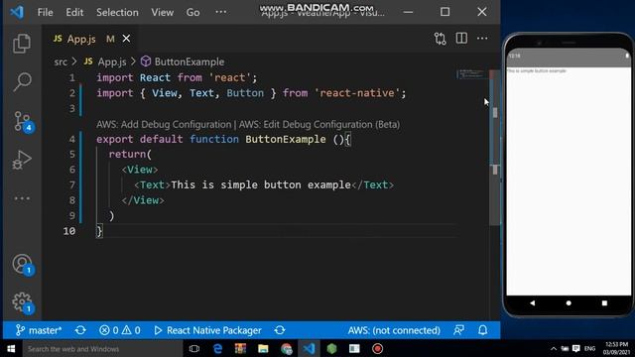Click AWS: (not connected) status item
635x357 pixels.
tap(394, 330)
